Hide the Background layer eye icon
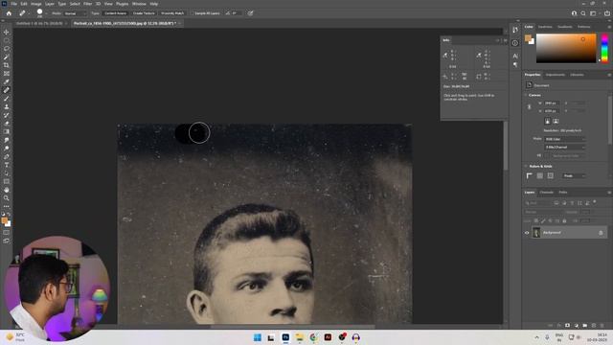 (527, 233)
